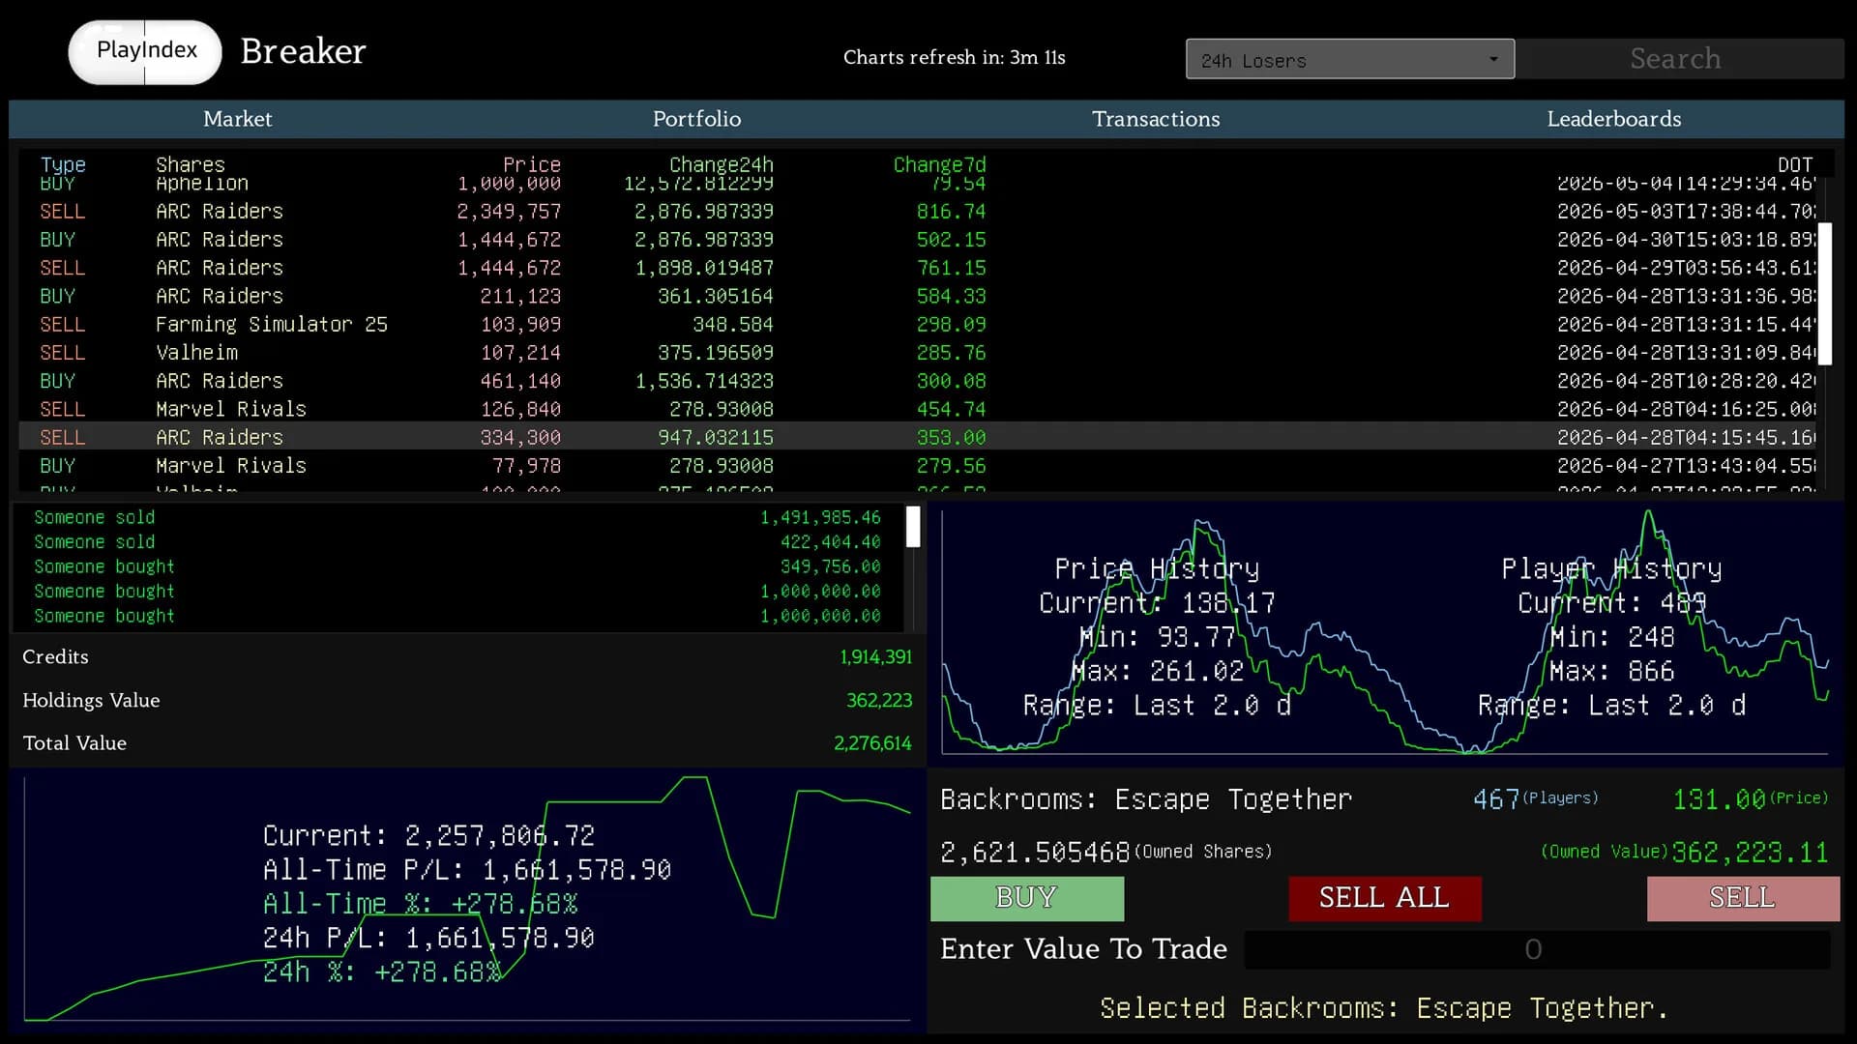Screen dimensions: 1857x1044
Task: Switch to the Market tab
Action: coord(238,119)
